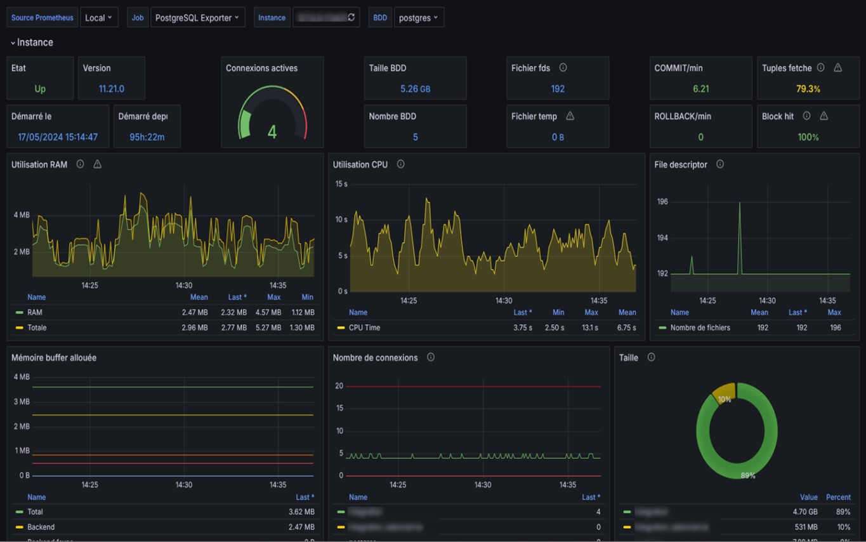Open the Local data source dropdown
This screenshot has height=542, width=866.
tap(98, 18)
